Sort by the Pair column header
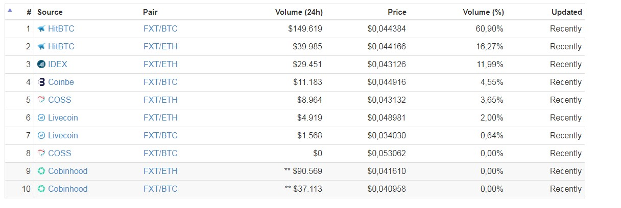 tap(150, 12)
